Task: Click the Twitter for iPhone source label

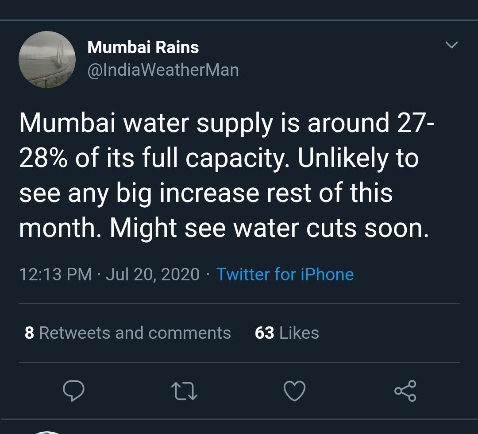Action: click(285, 275)
